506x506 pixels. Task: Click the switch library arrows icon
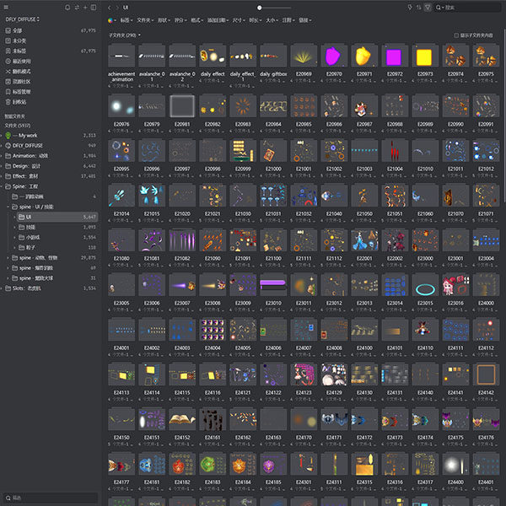(77, 7)
